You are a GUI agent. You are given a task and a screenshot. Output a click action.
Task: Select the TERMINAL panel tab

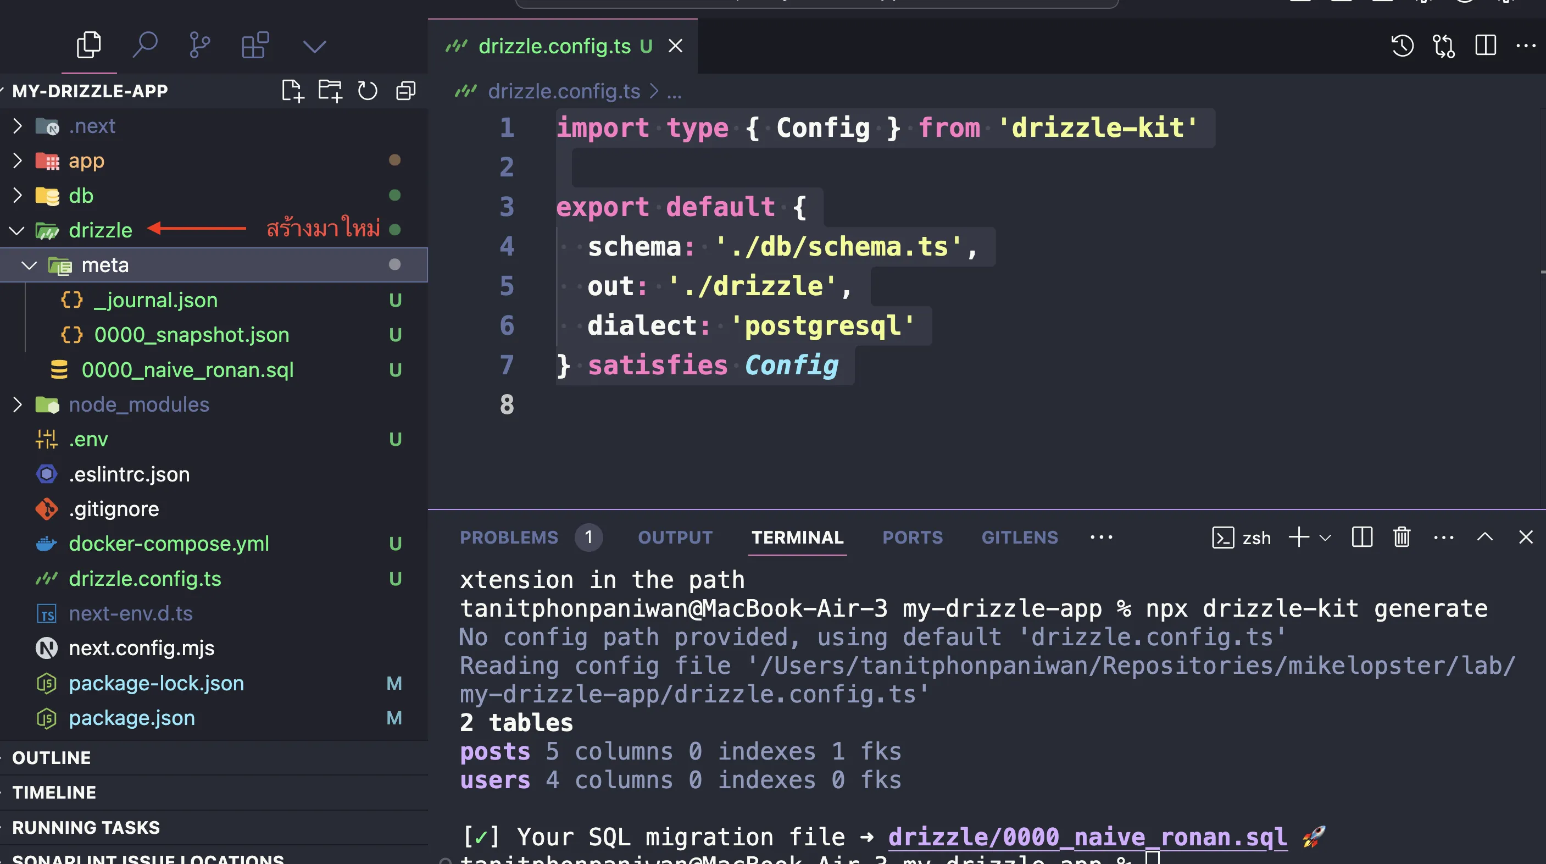798,538
